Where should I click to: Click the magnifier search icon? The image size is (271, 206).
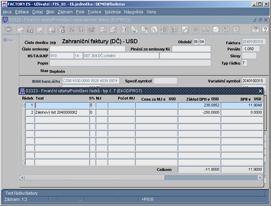[154, 30]
